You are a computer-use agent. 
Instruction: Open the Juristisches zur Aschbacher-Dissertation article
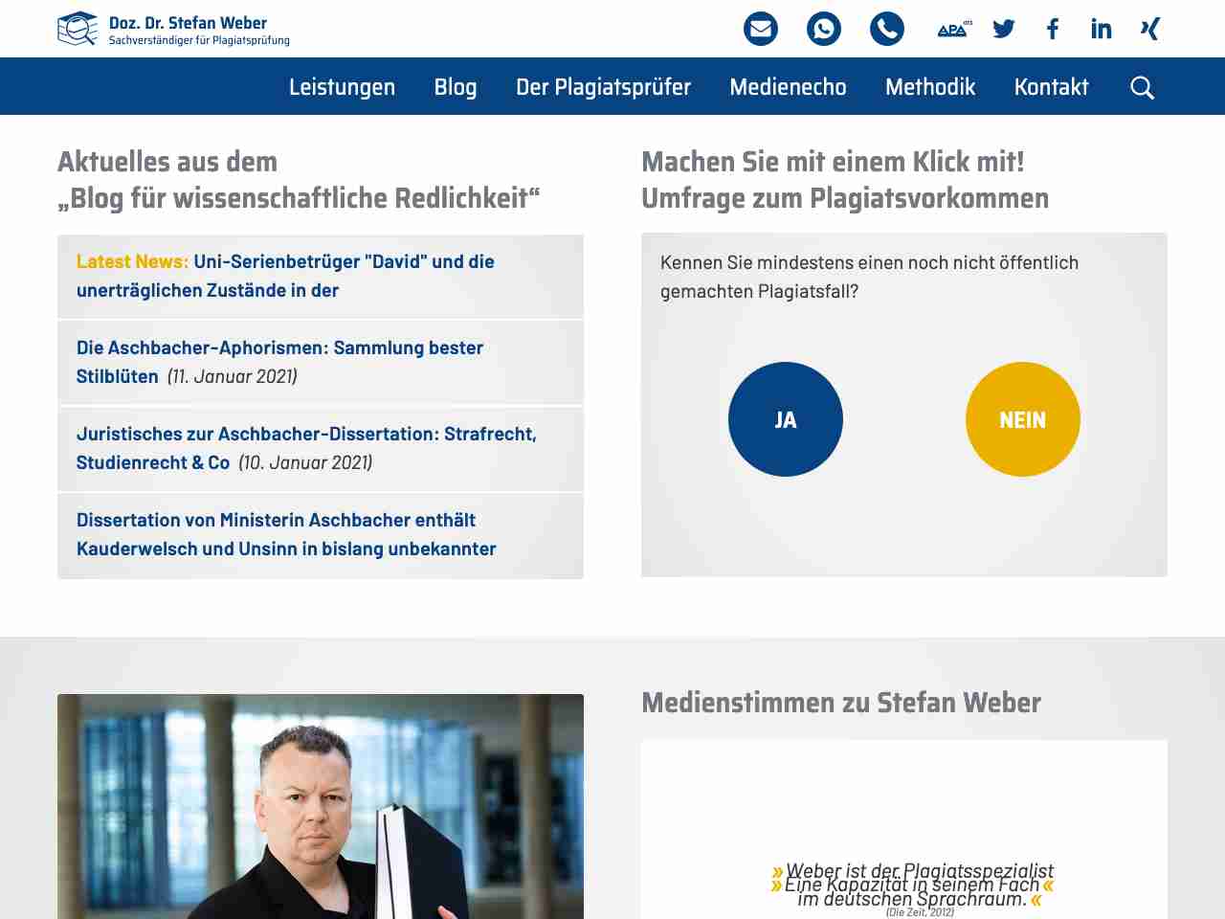pos(306,435)
